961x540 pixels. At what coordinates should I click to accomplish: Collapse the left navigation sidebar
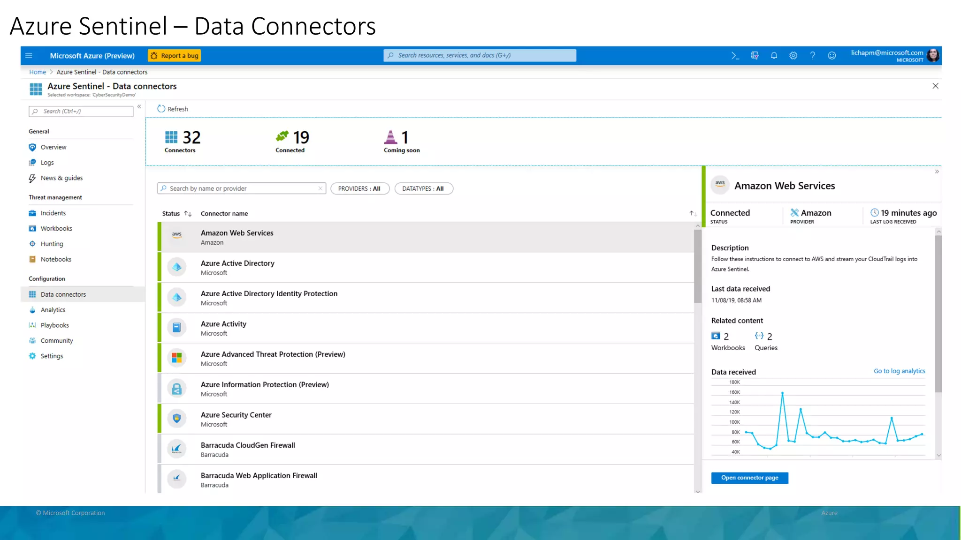(x=139, y=107)
